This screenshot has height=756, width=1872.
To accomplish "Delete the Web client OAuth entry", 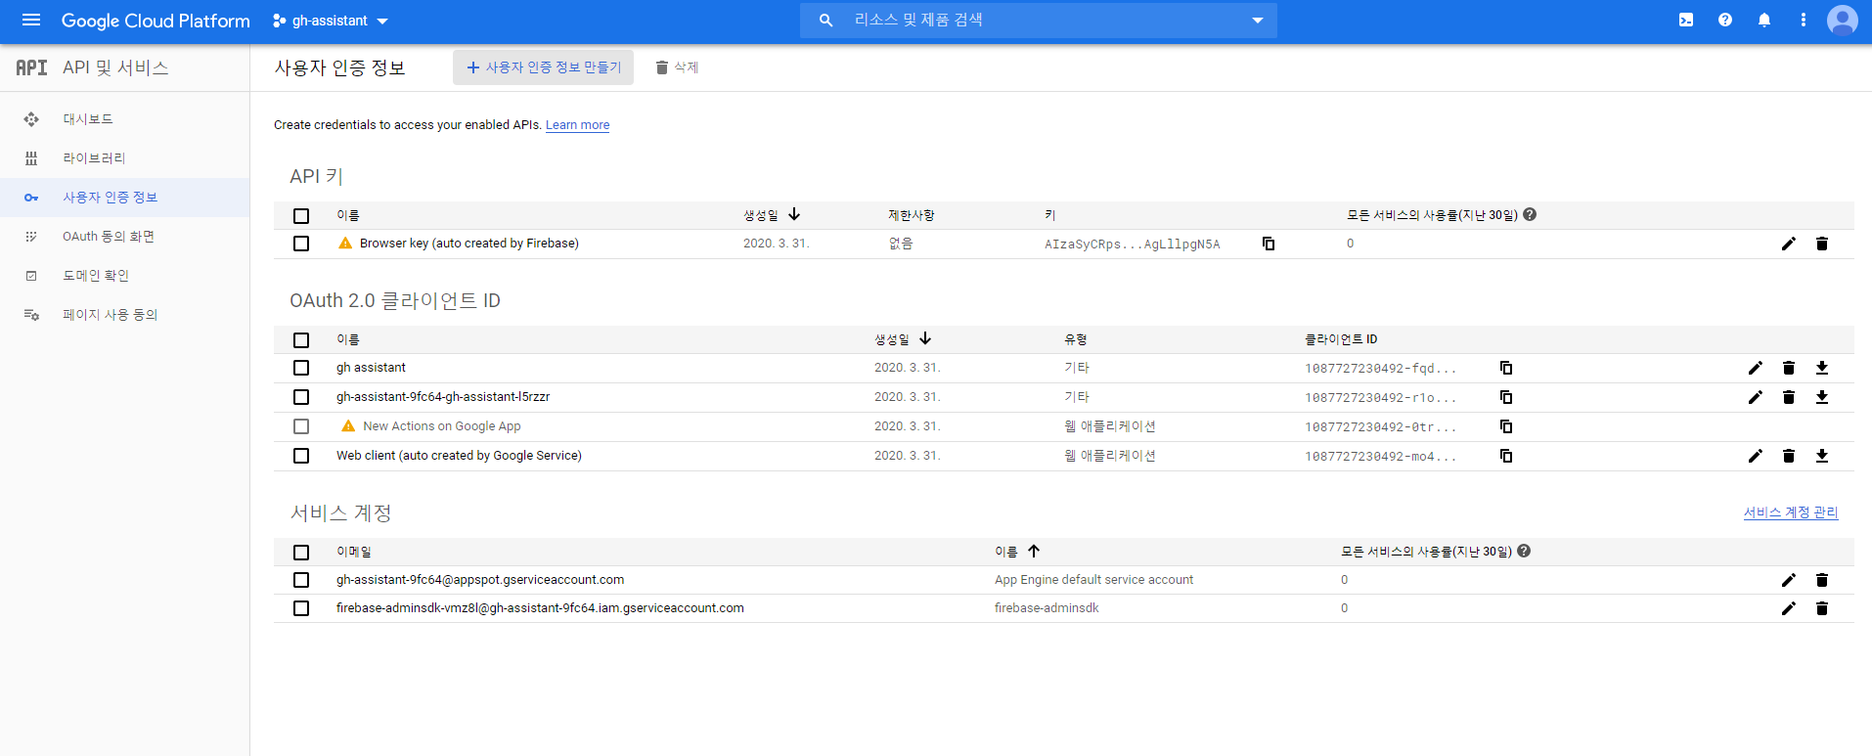I will click(x=1789, y=456).
